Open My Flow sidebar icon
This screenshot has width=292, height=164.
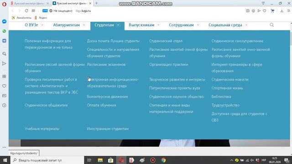coord(4,63)
